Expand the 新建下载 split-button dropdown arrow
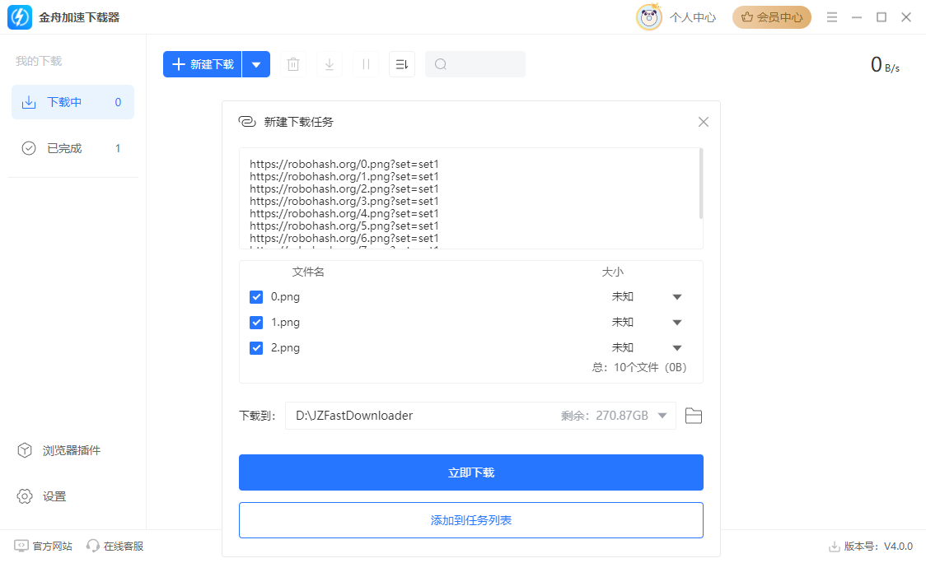Screen dimensions: 926x563 pyautogui.click(x=256, y=63)
